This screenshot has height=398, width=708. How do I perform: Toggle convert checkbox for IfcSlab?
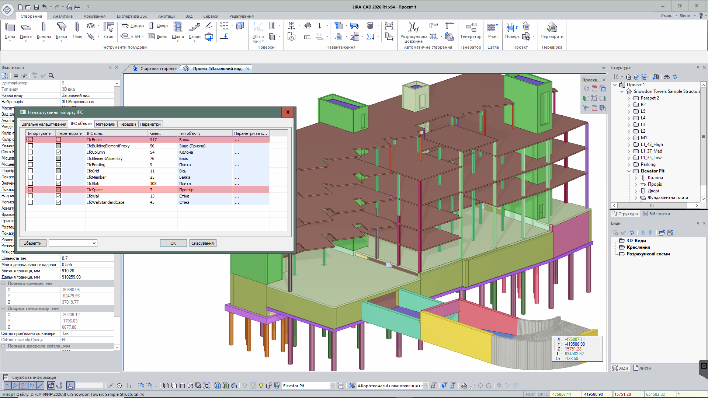click(58, 184)
